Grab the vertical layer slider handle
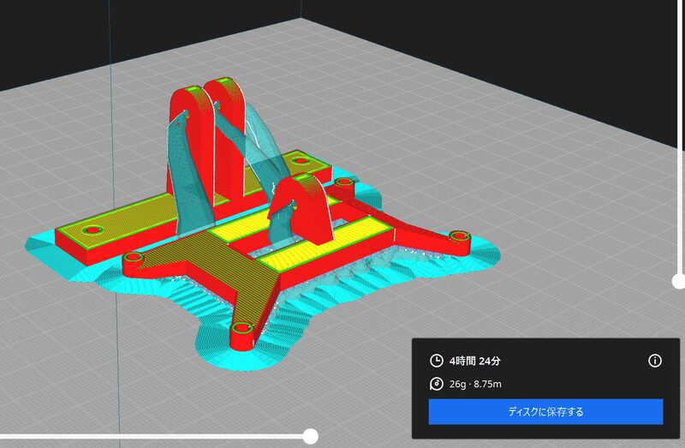Image resolution: width=685 pixels, height=448 pixels. point(678,280)
